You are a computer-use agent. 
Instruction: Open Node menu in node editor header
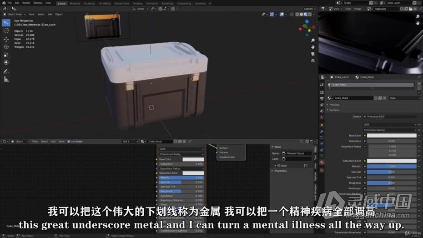[61, 142]
